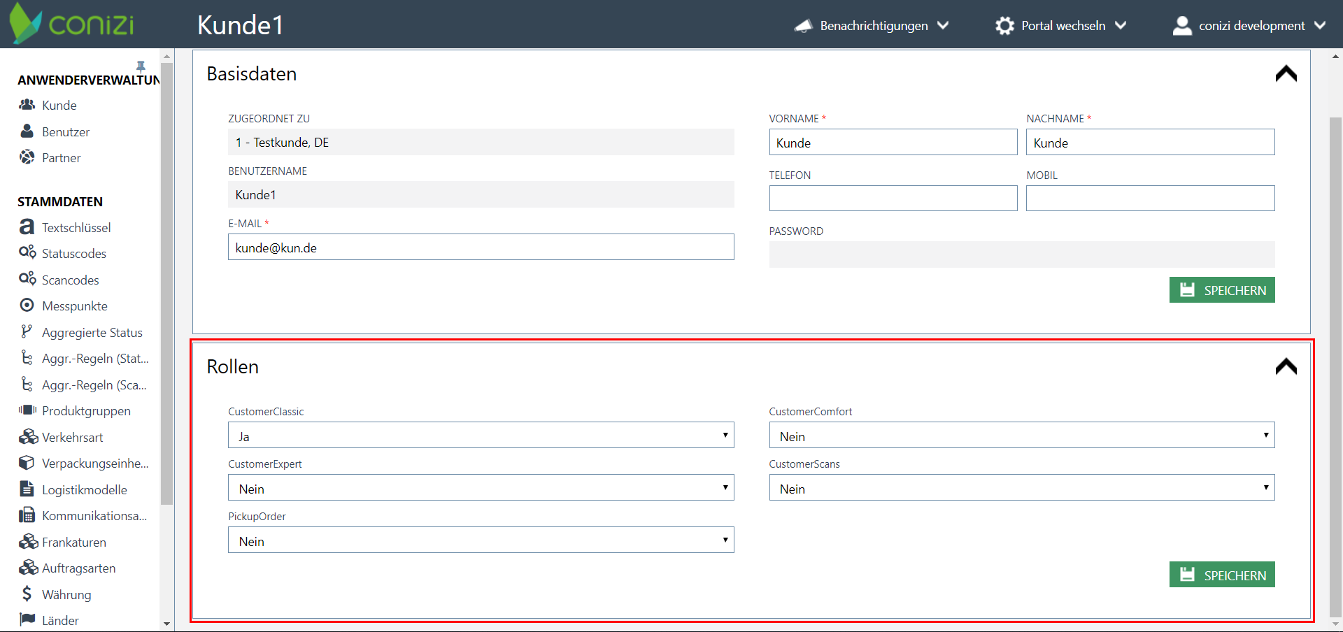
Task: Click the Währung dollar icon
Action: click(x=27, y=594)
